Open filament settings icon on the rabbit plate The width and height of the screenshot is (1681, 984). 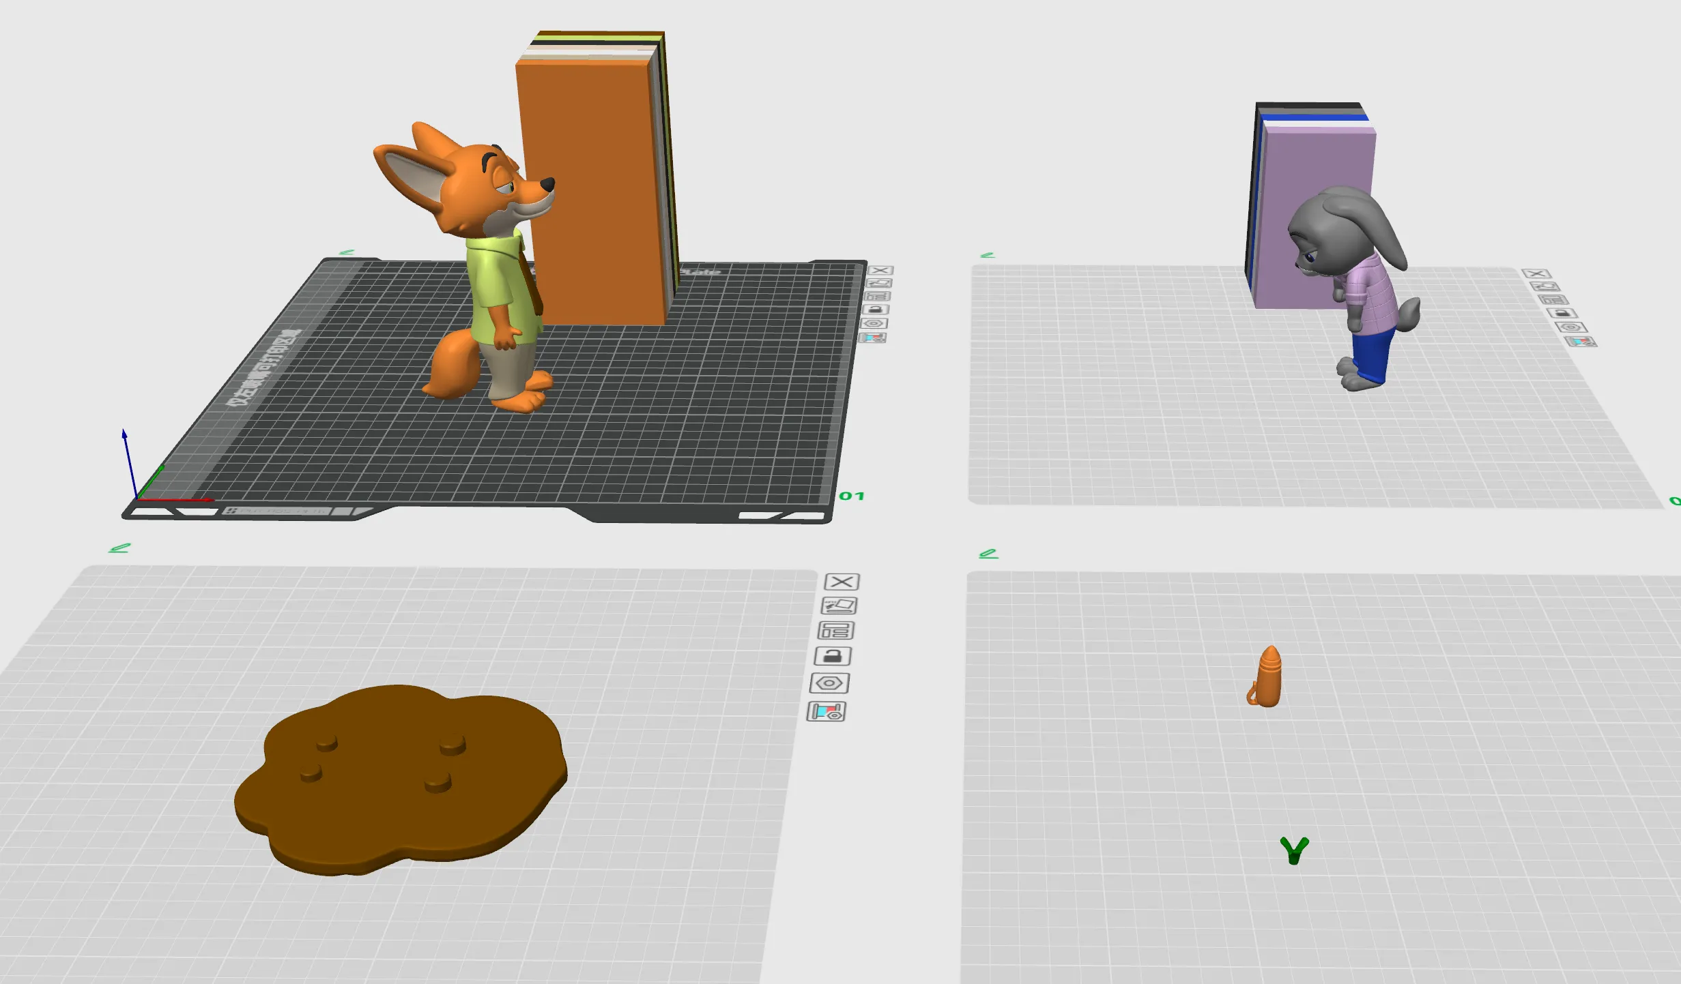(x=1581, y=342)
